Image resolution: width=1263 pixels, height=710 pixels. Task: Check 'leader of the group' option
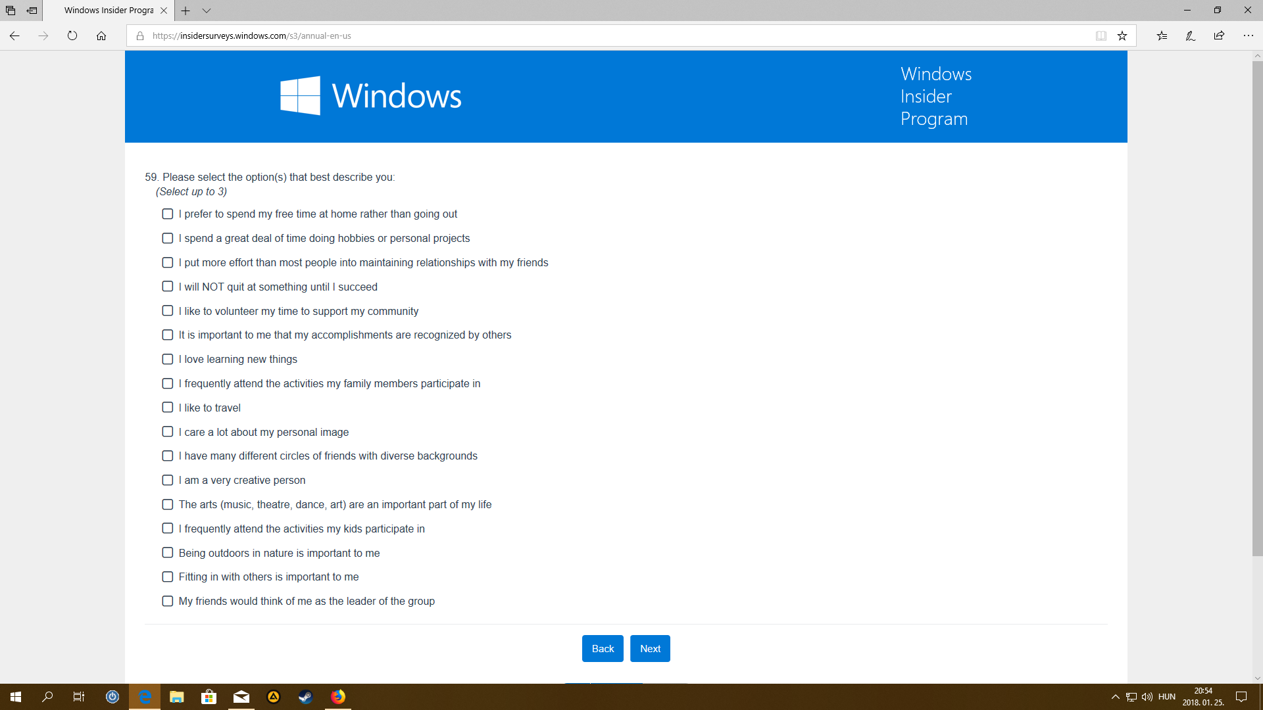pyautogui.click(x=168, y=602)
